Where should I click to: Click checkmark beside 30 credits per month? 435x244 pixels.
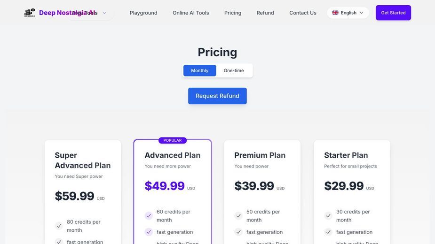(328, 216)
